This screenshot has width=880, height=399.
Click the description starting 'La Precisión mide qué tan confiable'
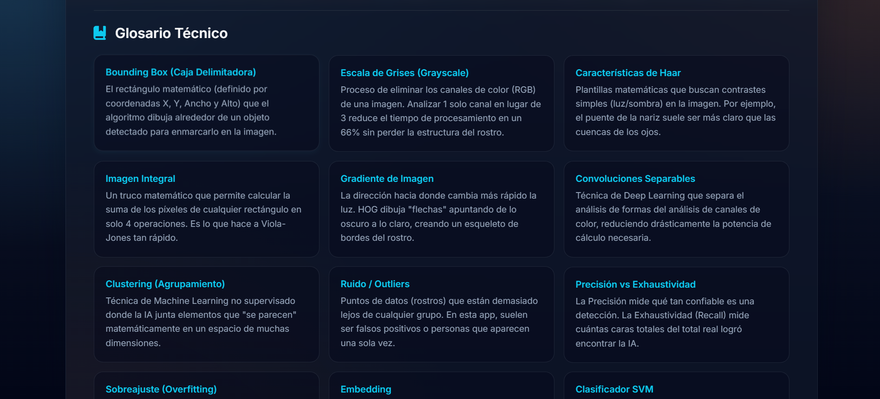tap(665, 322)
